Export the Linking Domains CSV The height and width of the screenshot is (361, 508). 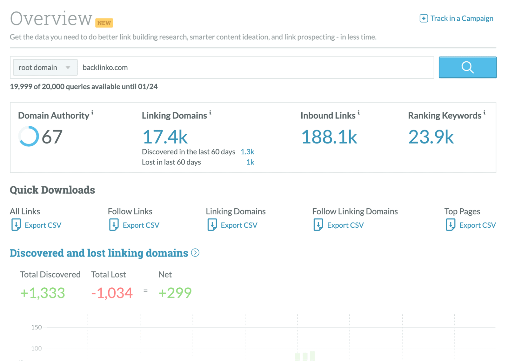click(x=239, y=225)
